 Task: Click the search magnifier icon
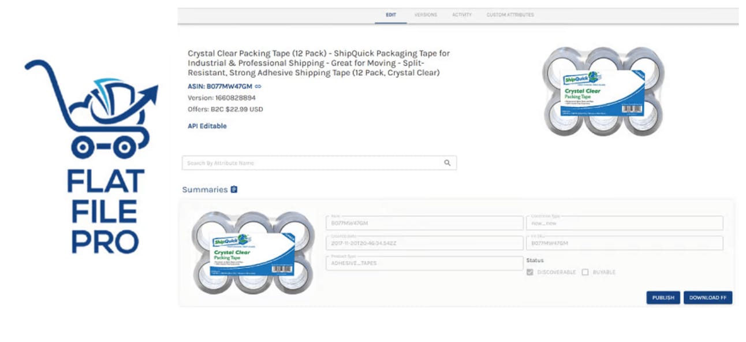[x=447, y=163]
